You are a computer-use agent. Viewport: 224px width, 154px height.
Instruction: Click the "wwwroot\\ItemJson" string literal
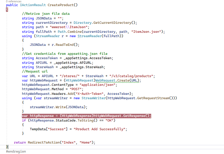68,27
